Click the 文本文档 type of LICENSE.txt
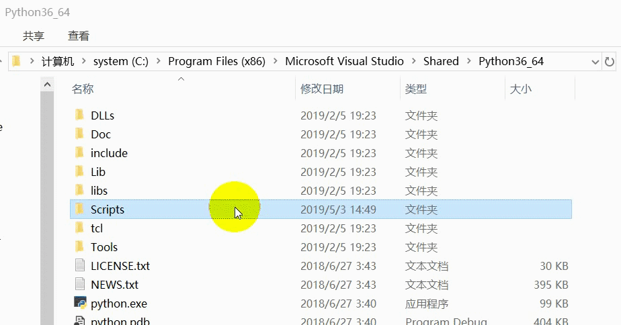 tap(427, 266)
